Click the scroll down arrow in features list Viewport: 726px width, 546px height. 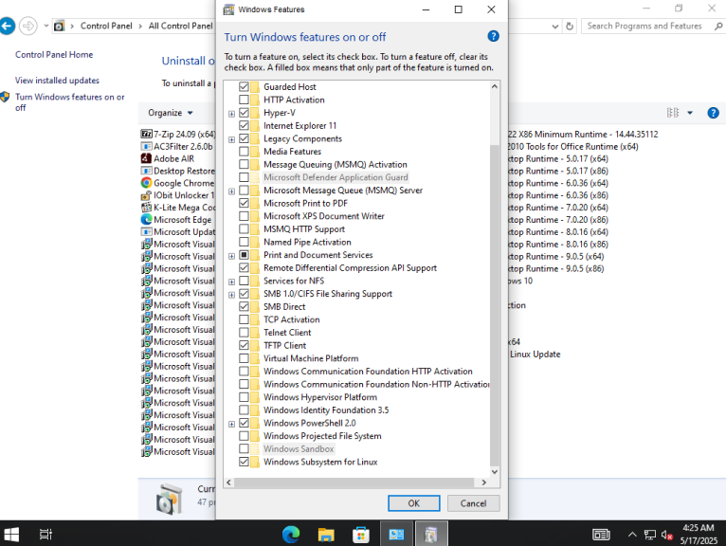click(x=494, y=472)
